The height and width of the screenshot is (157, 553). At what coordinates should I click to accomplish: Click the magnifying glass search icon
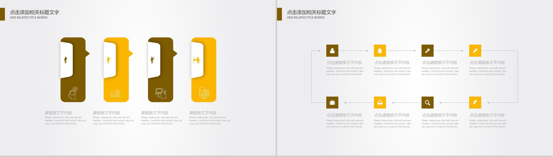[x=427, y=103]
